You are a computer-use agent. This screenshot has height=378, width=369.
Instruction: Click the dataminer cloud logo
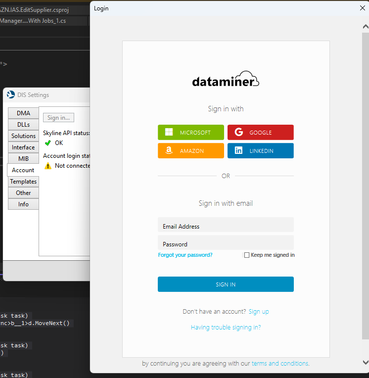(x=226, y=81)
